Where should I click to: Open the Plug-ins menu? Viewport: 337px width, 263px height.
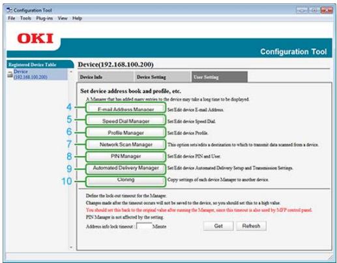(x=44, y=18)
